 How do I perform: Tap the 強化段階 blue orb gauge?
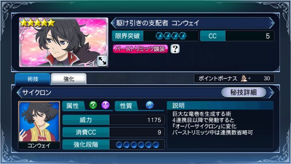pyautogui.click(x=137, y=145)
